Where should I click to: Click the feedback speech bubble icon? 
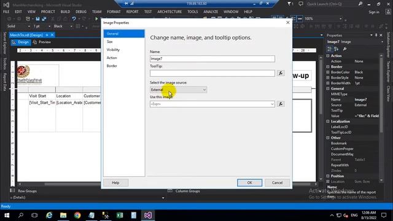pos(301,4)
